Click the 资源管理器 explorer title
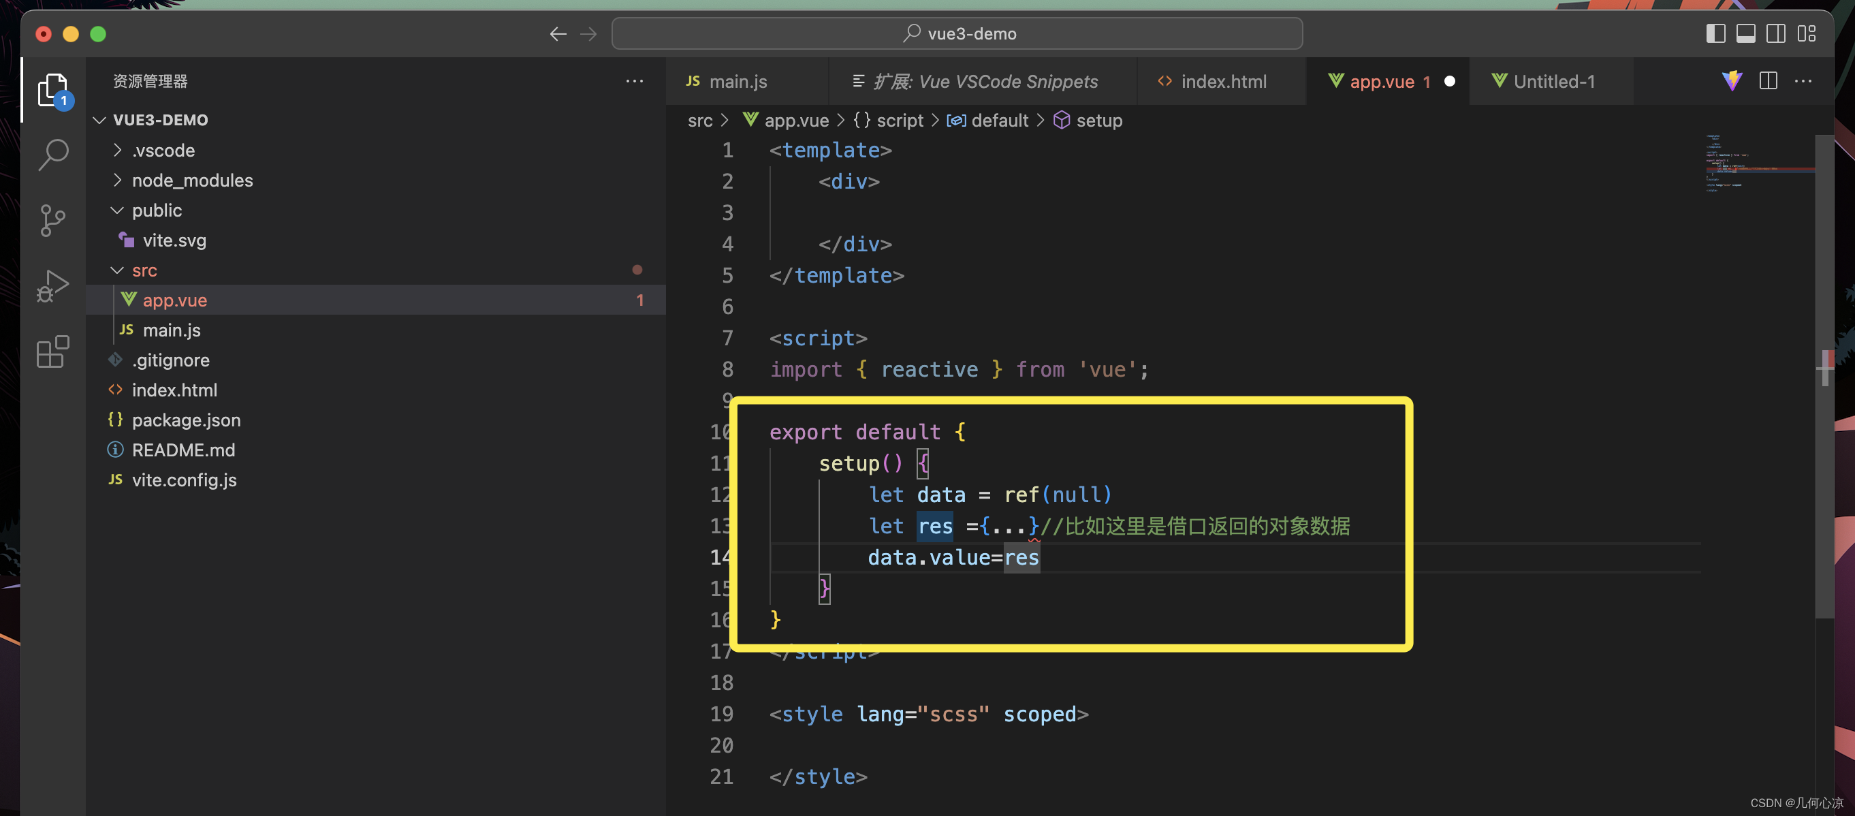This screenshot has height=816, width=1855. click(x=150, y=80)
